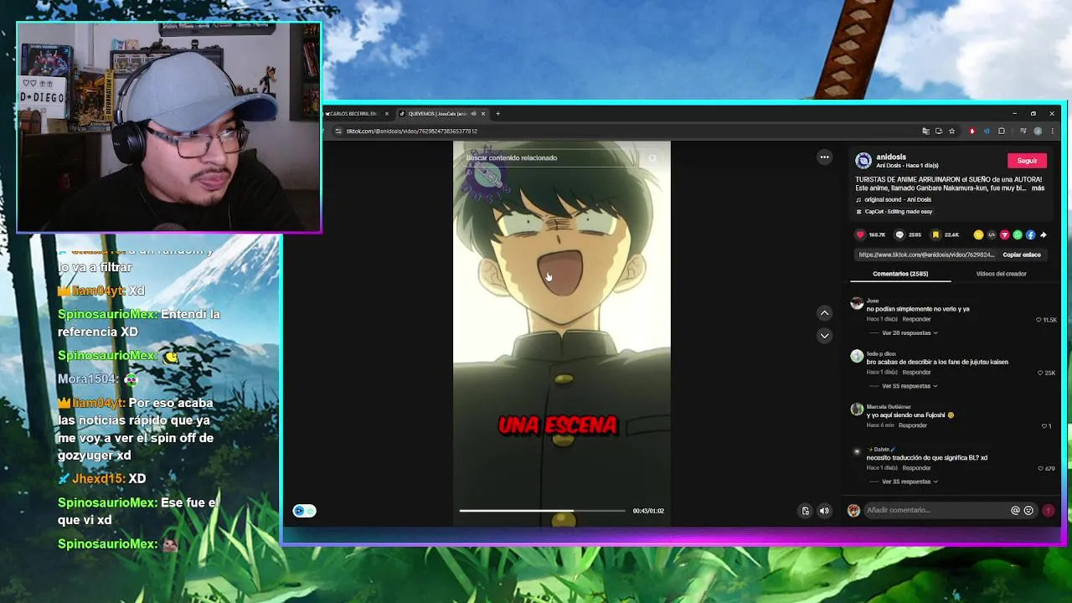1072x603 pixels.
Task: Click chat username 'Jhexq15:'
Action: [99, 478]
